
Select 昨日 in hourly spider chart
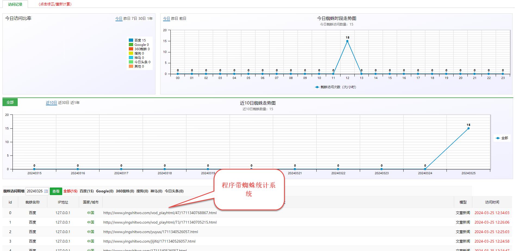pyautogui.click(x=174, y=18)
